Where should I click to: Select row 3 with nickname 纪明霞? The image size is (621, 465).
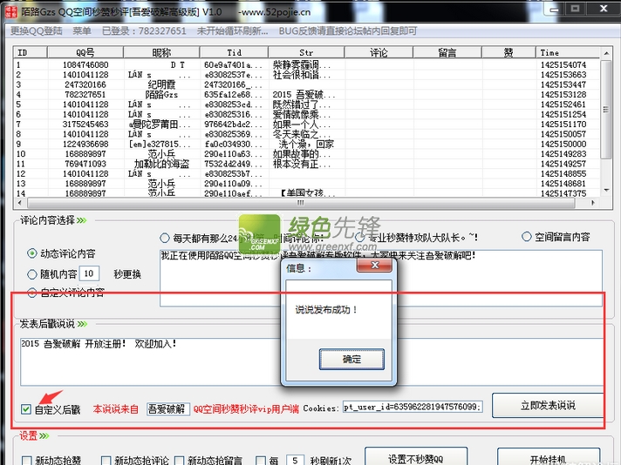click(x=307, y=84)
